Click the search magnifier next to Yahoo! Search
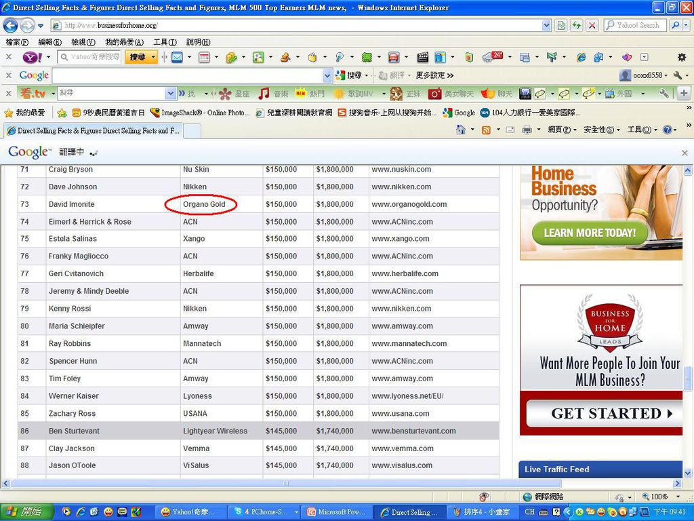 pos(676,25)
